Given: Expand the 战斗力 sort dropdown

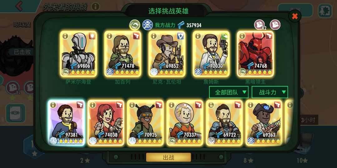Looking at the screenshot, I should [270, 92].
